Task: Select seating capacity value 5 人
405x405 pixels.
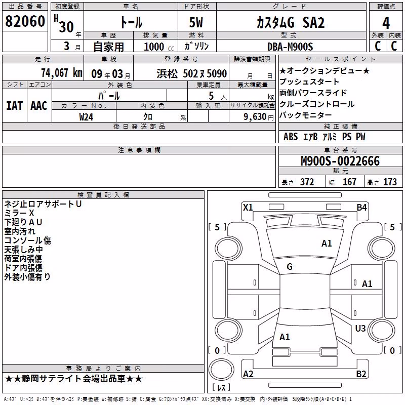Action: coord(218,96)
